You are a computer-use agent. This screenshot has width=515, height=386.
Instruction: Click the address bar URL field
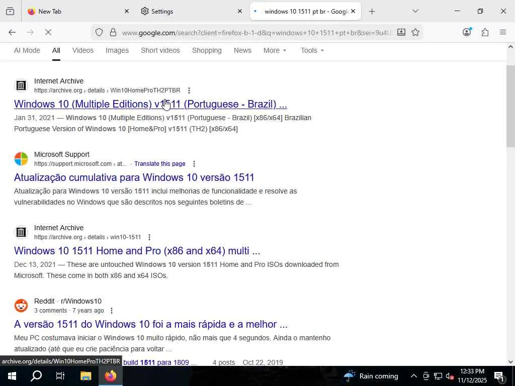tap(256, 33)
